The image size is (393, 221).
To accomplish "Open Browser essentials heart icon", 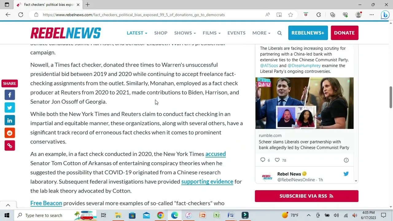I will coord(345,15).
